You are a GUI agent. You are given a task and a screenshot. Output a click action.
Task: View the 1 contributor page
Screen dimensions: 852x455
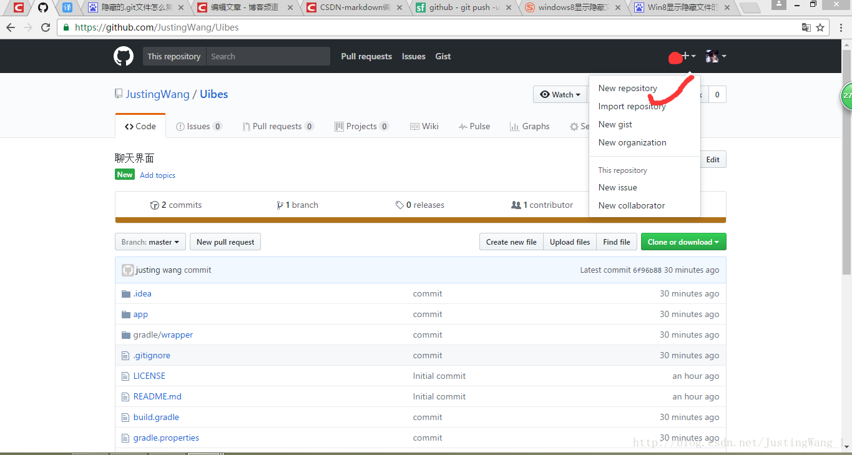click(x=542, y=205)
